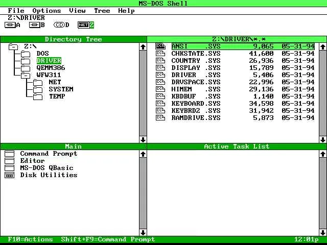The image size is (327, 245).
Task: Collapse the Z:\ root folder
Action: [13, 47]
